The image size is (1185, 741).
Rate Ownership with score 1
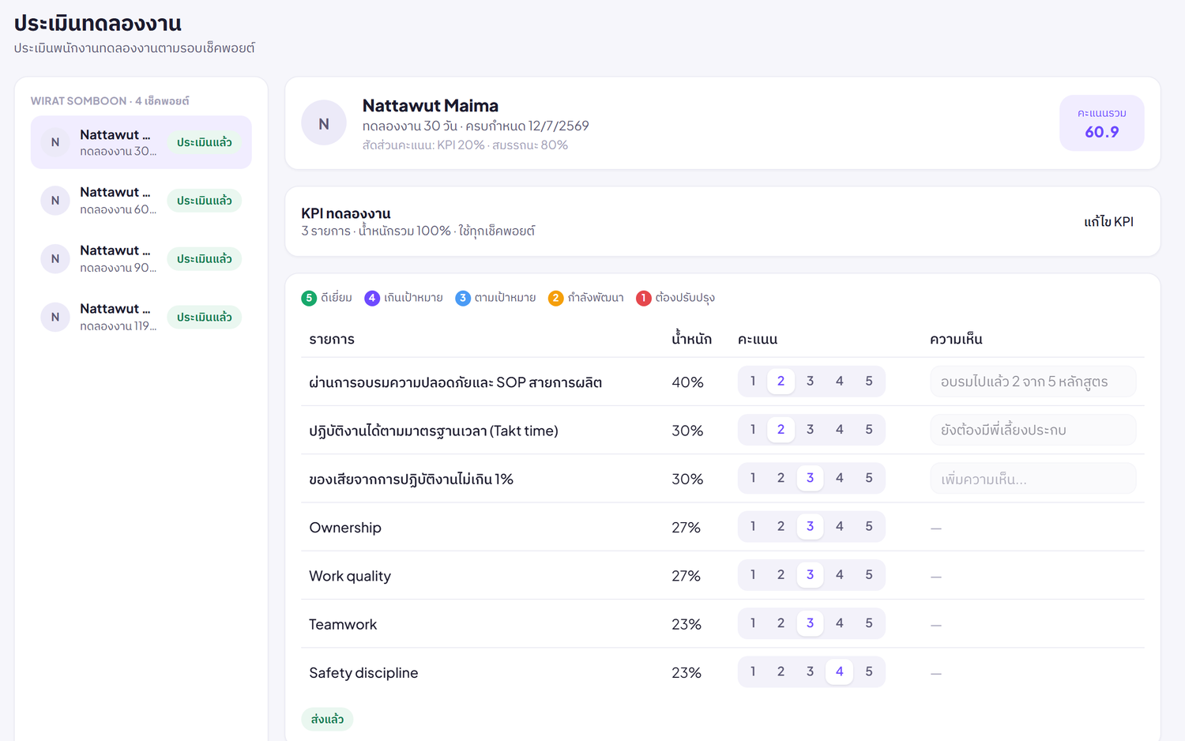point(753,526)
